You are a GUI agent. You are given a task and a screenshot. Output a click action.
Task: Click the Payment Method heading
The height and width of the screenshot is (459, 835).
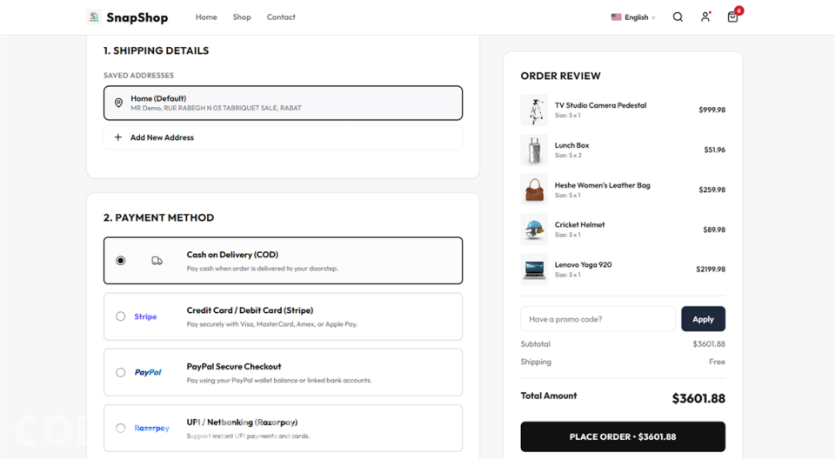point(158,218)
